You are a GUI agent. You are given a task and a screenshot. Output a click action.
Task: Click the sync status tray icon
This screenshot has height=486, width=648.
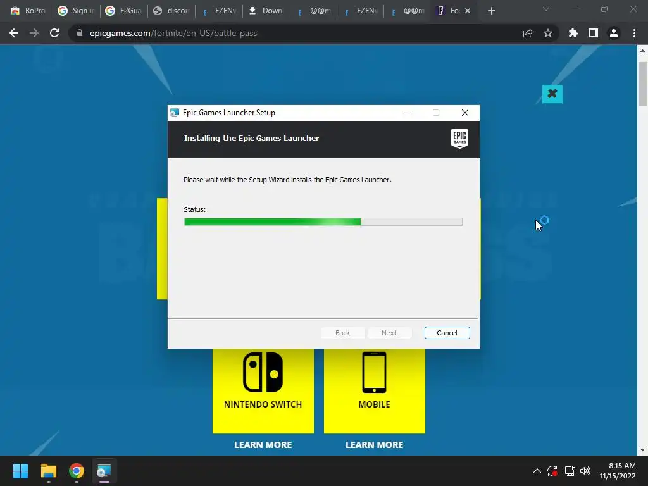pos(552,471)
